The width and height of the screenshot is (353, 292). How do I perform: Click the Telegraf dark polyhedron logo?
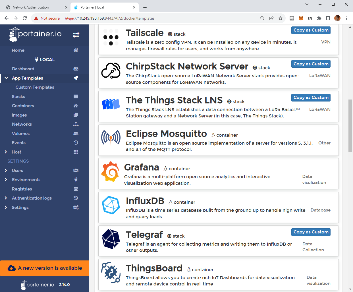111,239
